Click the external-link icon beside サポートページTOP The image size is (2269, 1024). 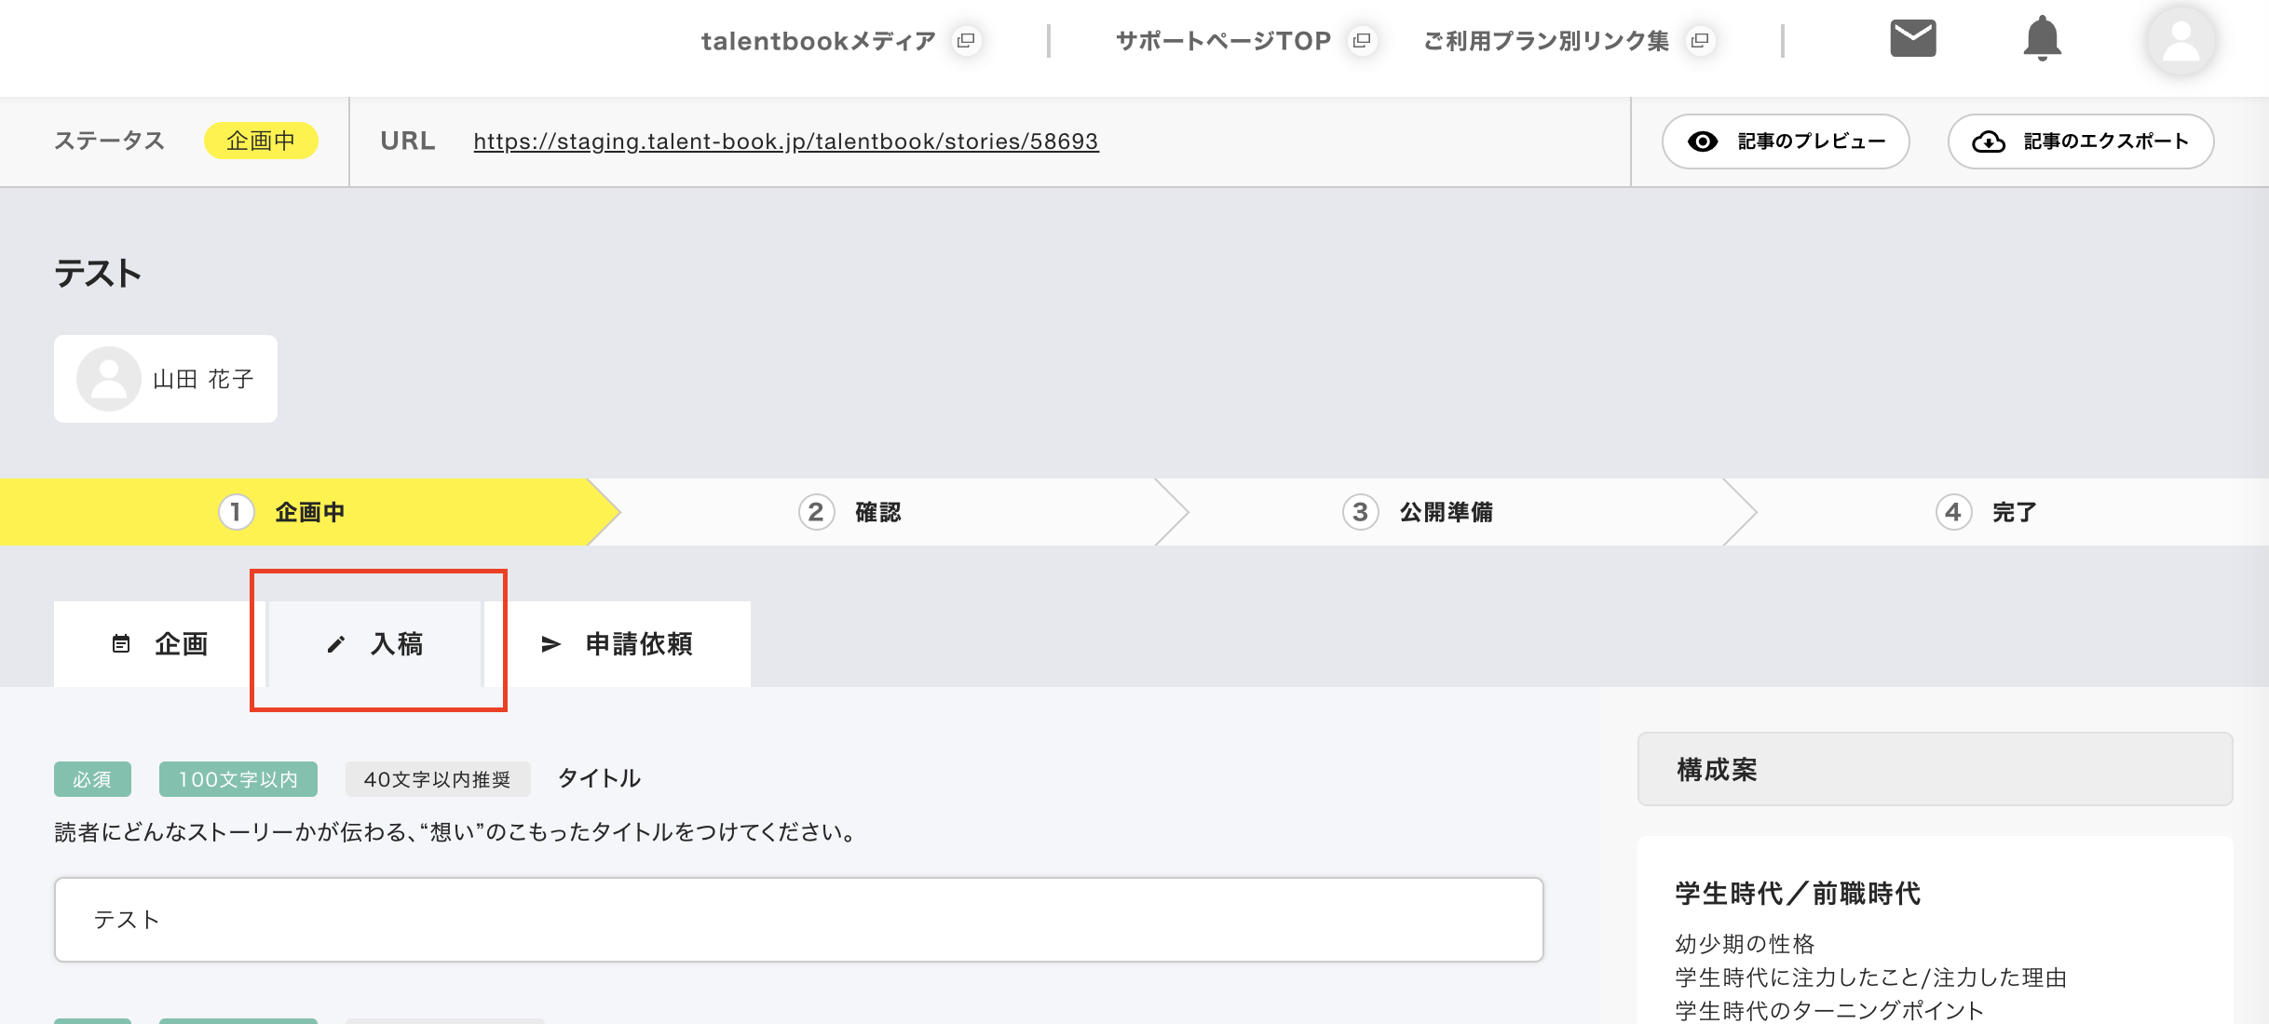pyautogui.click(x=1362, y=41)
